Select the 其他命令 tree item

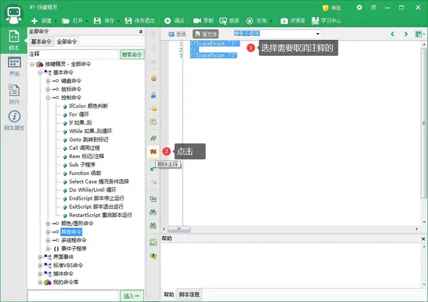[x=71, y=232]
